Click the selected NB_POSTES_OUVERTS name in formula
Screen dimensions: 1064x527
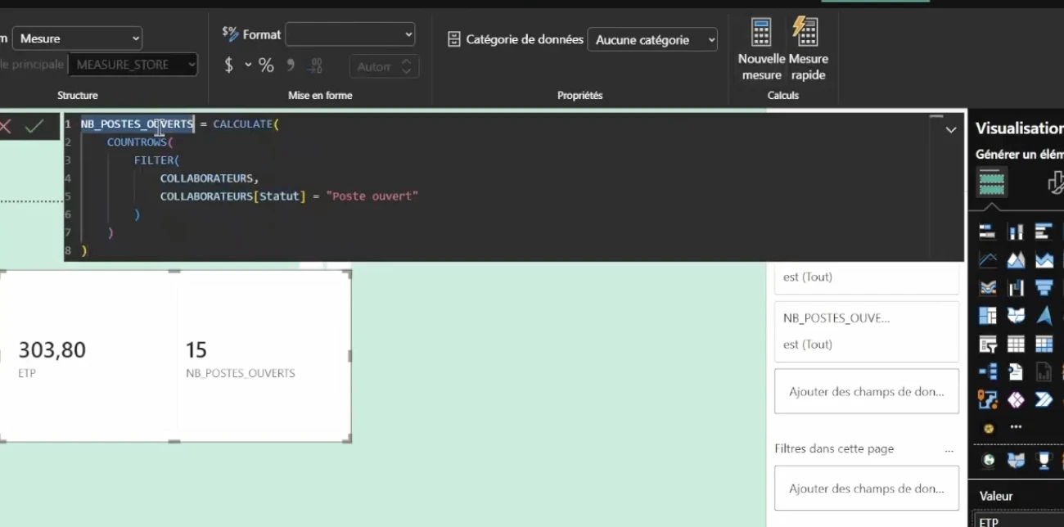click(138, 124)
